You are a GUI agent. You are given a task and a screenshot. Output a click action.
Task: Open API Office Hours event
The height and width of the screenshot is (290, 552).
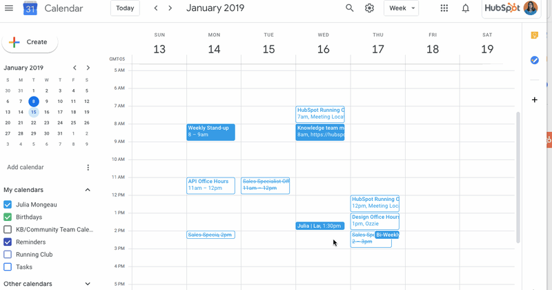(210, 186)
